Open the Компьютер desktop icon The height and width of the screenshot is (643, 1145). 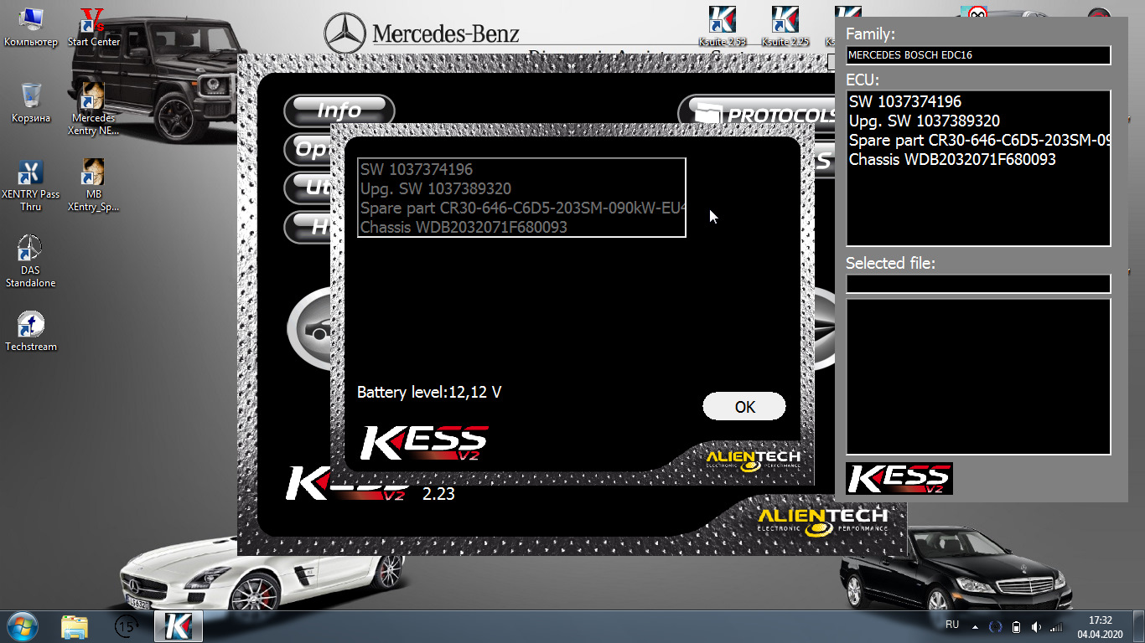click(31, 28)
